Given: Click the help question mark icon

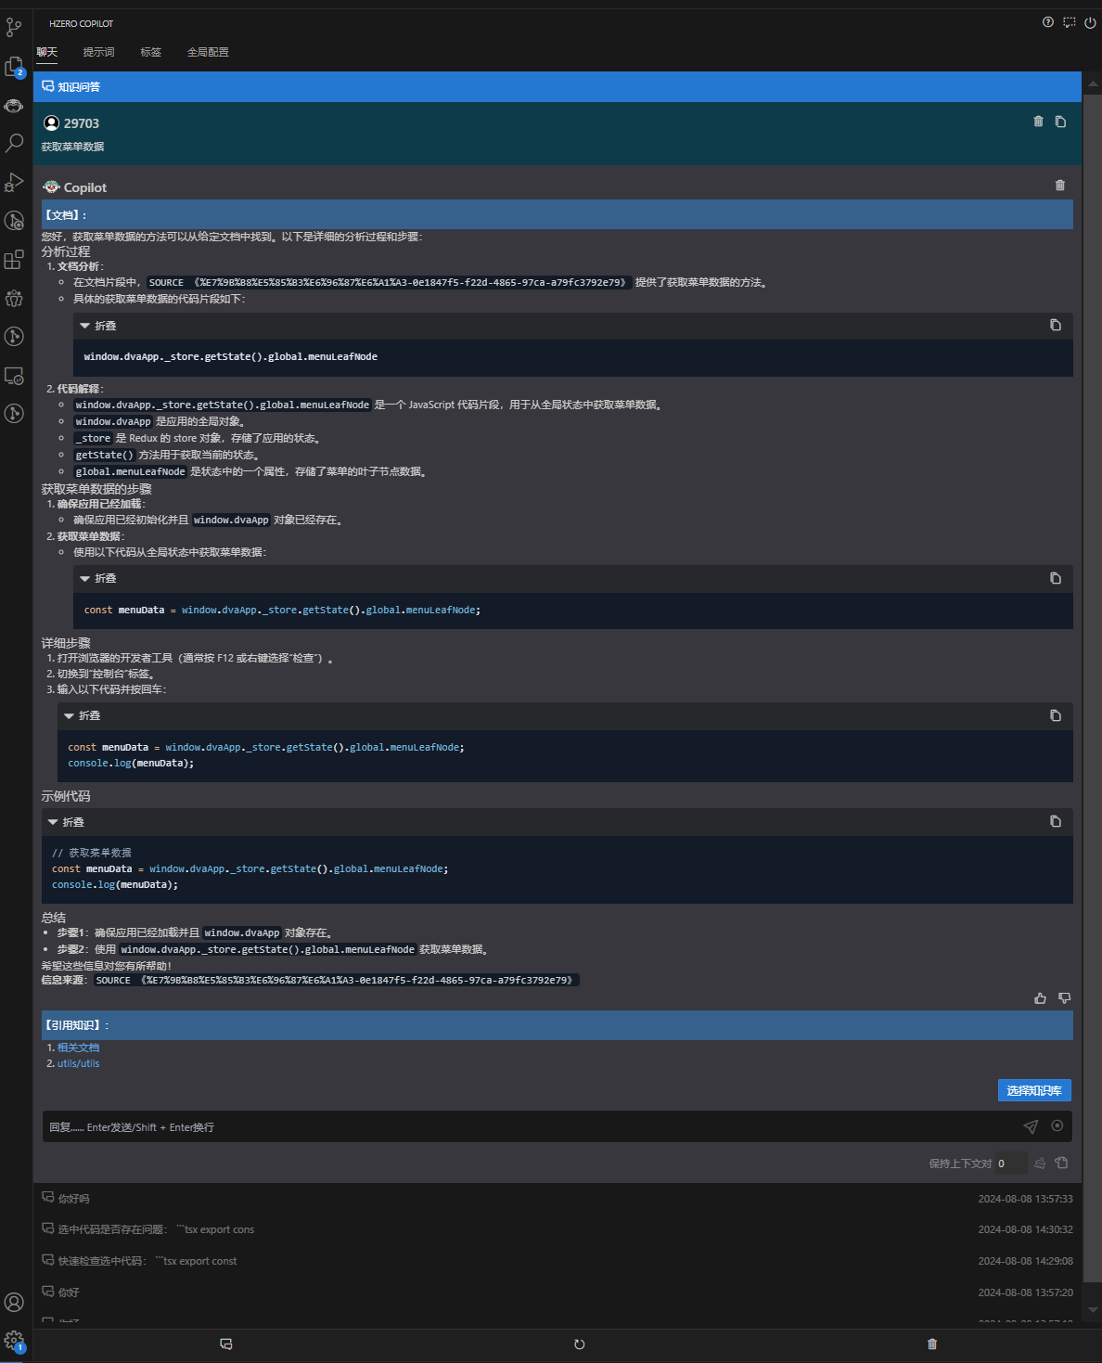Looking at the screenshot, I should tap(1048, 22).
